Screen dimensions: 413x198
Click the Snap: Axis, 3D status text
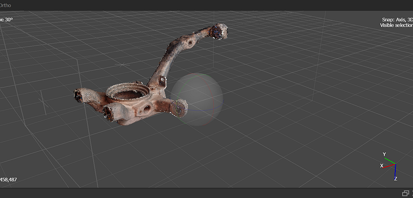pyautogui.click(x=397, y=20)
